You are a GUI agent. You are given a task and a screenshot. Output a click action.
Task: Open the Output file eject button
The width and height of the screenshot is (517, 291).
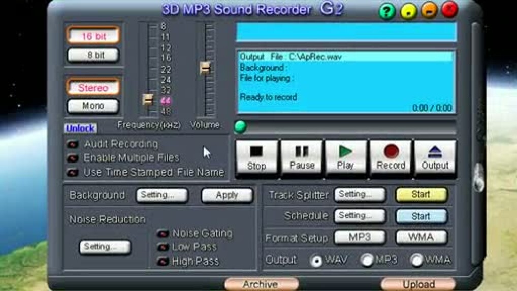point(435,157)
